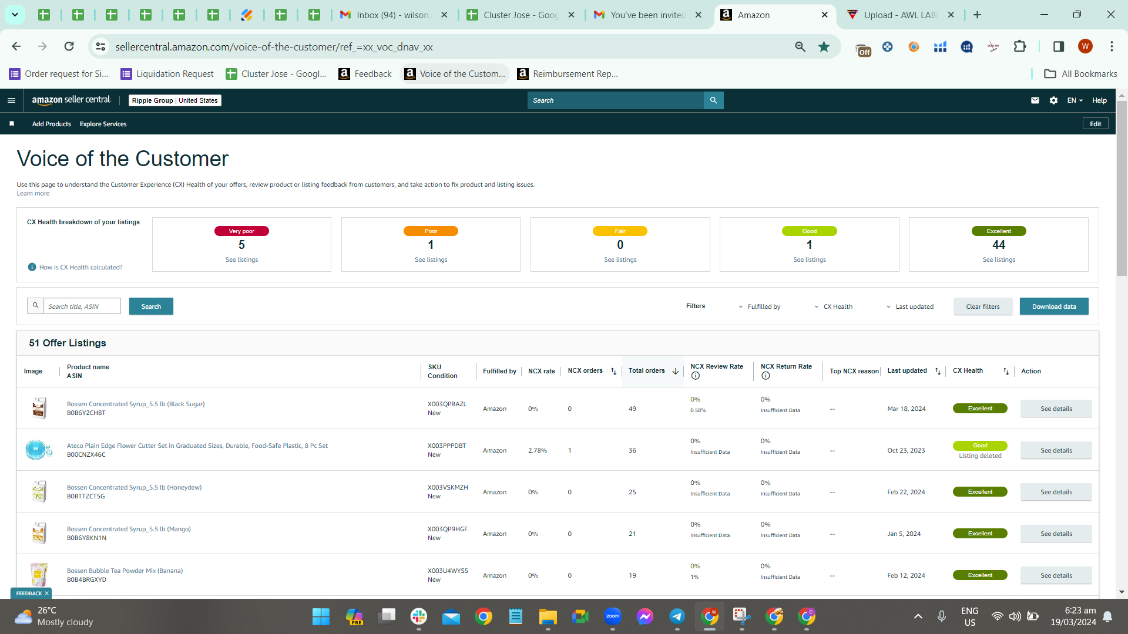Switch to the Cluster Jose Google Sheets tab
Image resolution: width=1128 pixels, height=634 pixels.
tap(521, 15)
